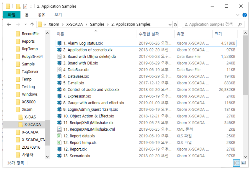Click icon of 10. Object Action & Effect.xix
251x170 pixels.
[x=60, y=116]
